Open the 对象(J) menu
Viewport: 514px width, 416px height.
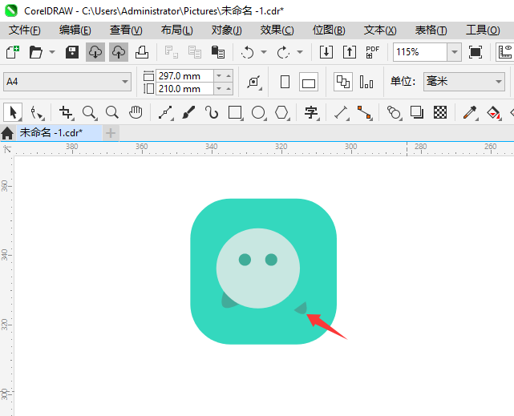point(226,30)
